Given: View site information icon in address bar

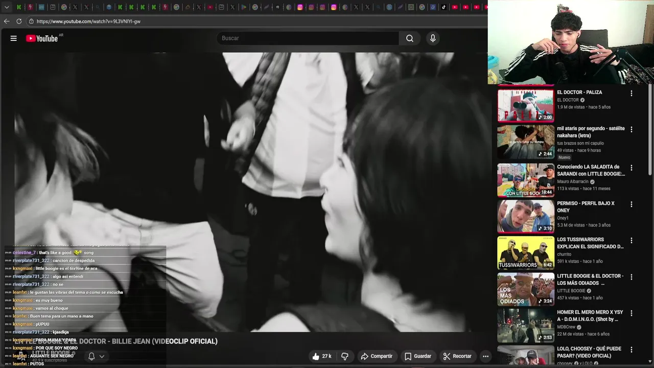Looking at the screenshot, I should pos(31,21).
